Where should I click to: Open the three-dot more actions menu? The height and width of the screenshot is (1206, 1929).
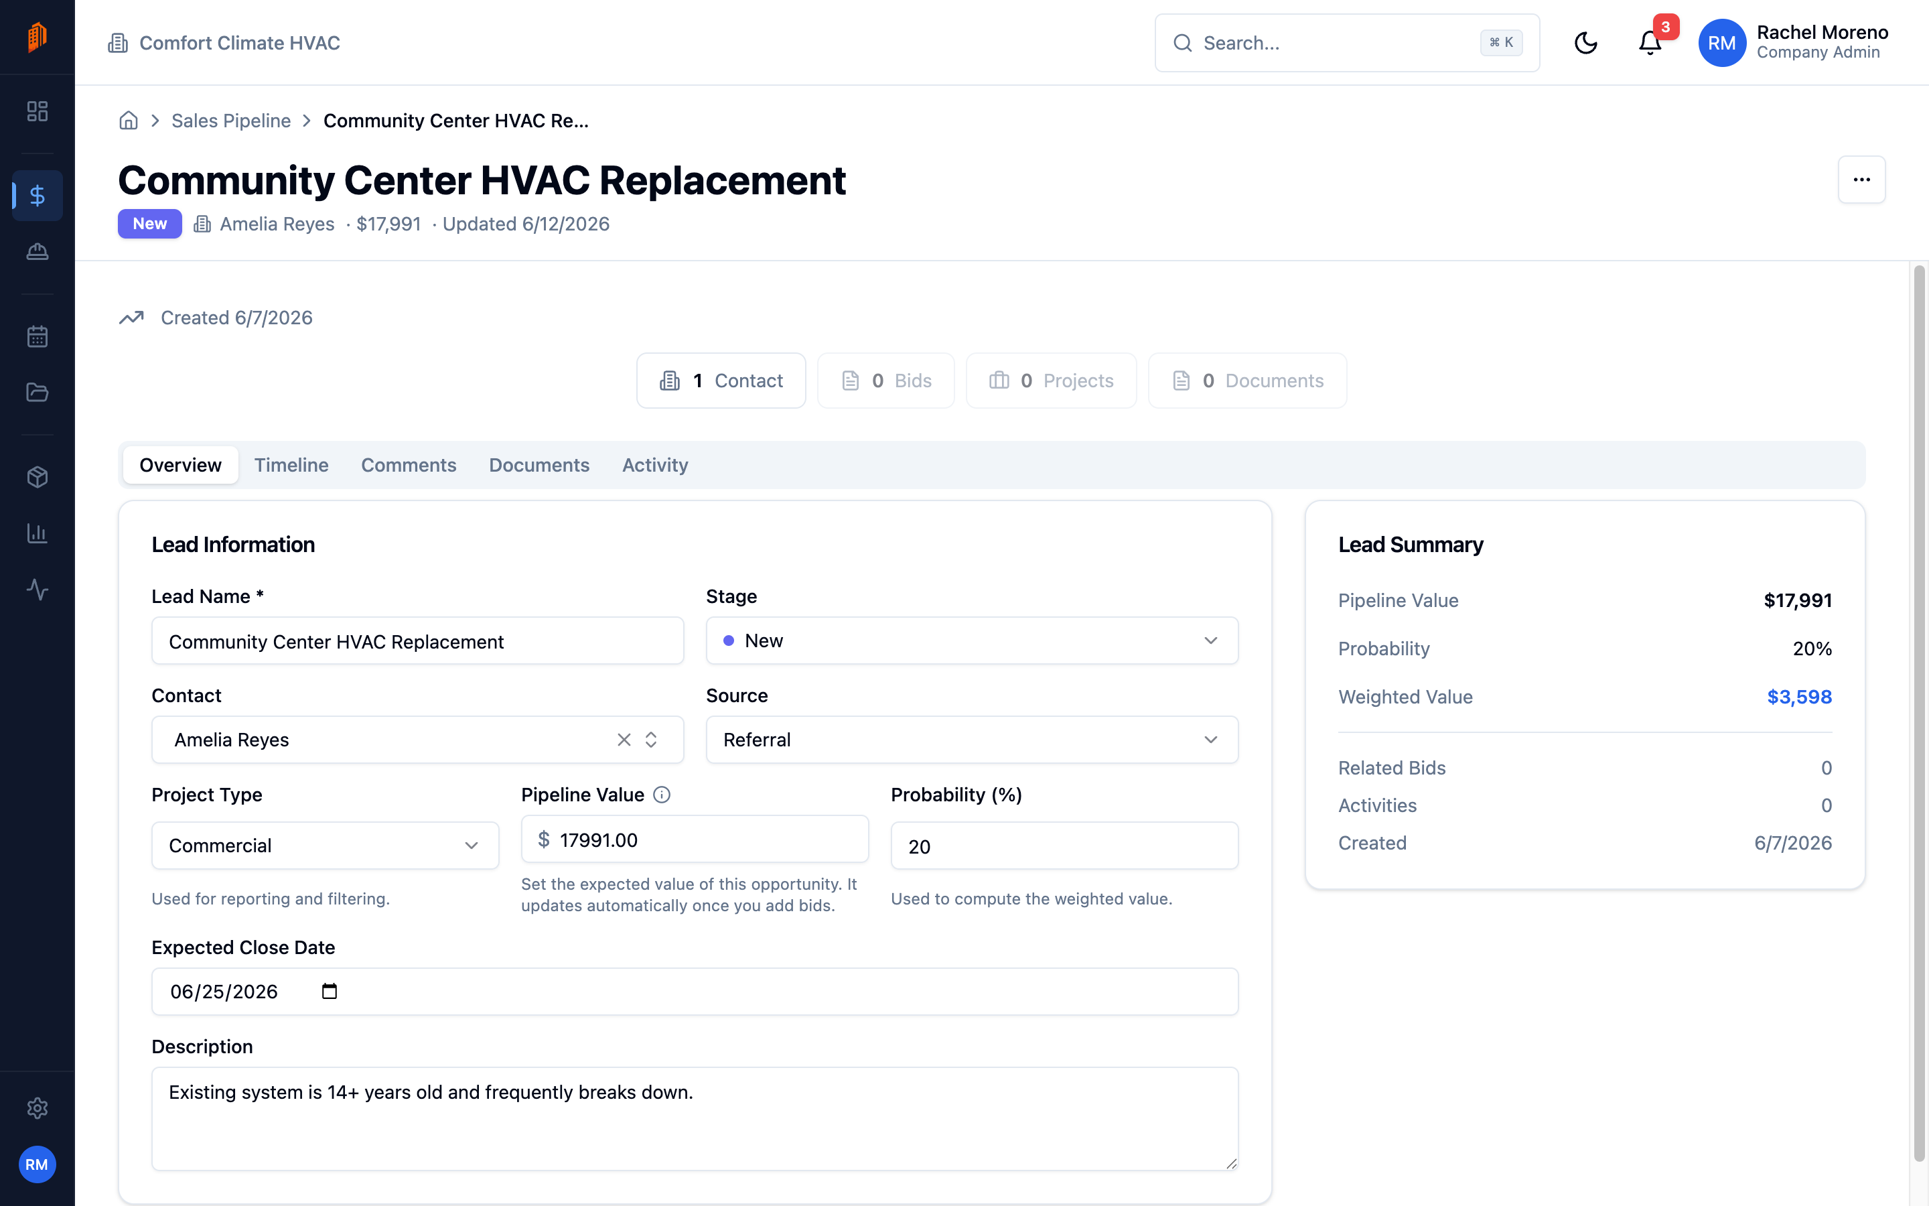point(1861,180)
